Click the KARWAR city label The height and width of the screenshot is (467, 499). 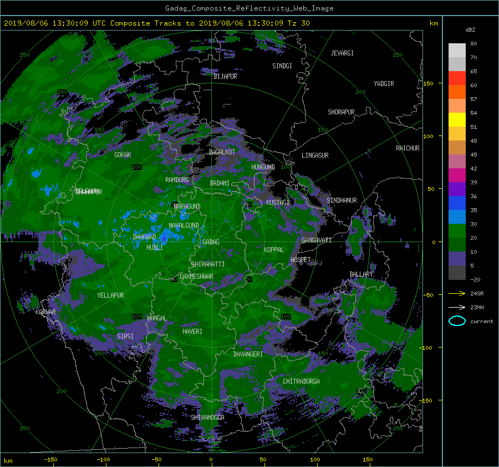[x=45, y=312]
